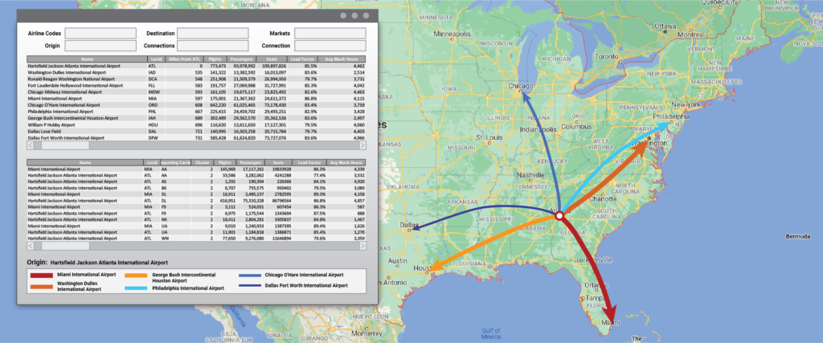Viewport: 823px width, 343px height.
Task: Click the seats value 109,897,826
Action: 273,66
